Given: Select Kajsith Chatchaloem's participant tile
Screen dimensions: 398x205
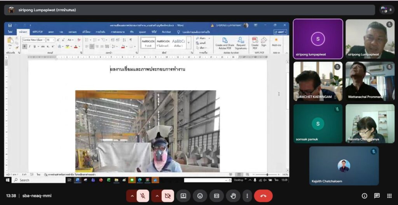Looking at the screenshot, I should point(344,166).
